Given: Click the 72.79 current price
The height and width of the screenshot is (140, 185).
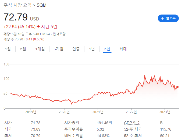Looking at the screenshot, I should pos(16,17).
